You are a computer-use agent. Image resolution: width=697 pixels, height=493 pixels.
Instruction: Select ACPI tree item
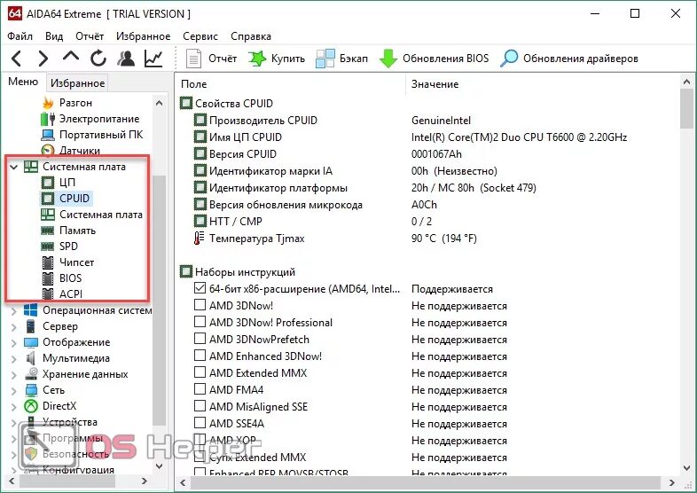point(71,293)
